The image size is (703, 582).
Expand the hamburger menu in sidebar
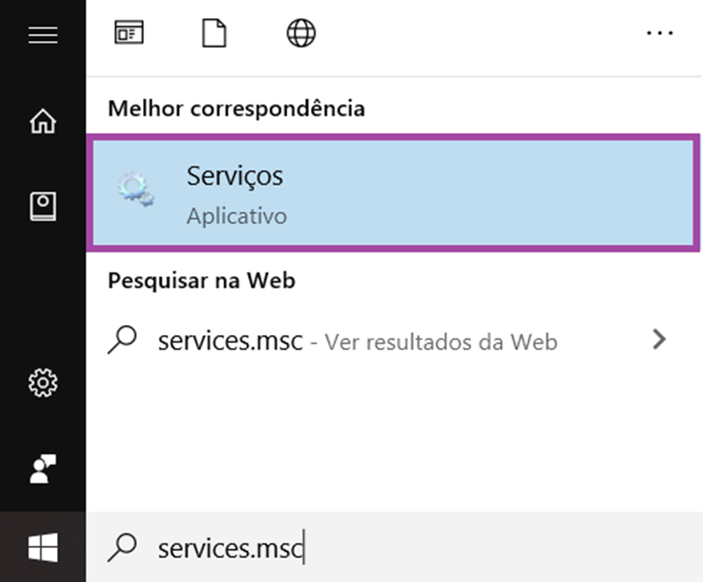coord(43,35)
